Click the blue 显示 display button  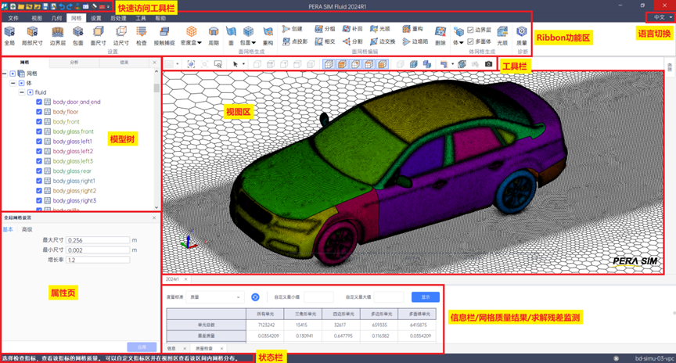click(425, 297)
